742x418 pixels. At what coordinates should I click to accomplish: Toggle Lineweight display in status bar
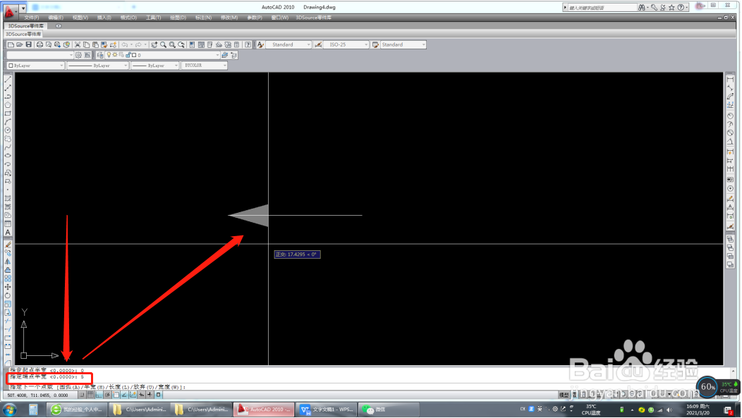click(x=150, y=394)
